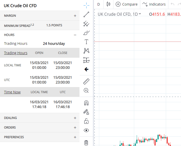Click the OPEN column header
This screenshot has width=181, height=146.
[x=39, y=53]
